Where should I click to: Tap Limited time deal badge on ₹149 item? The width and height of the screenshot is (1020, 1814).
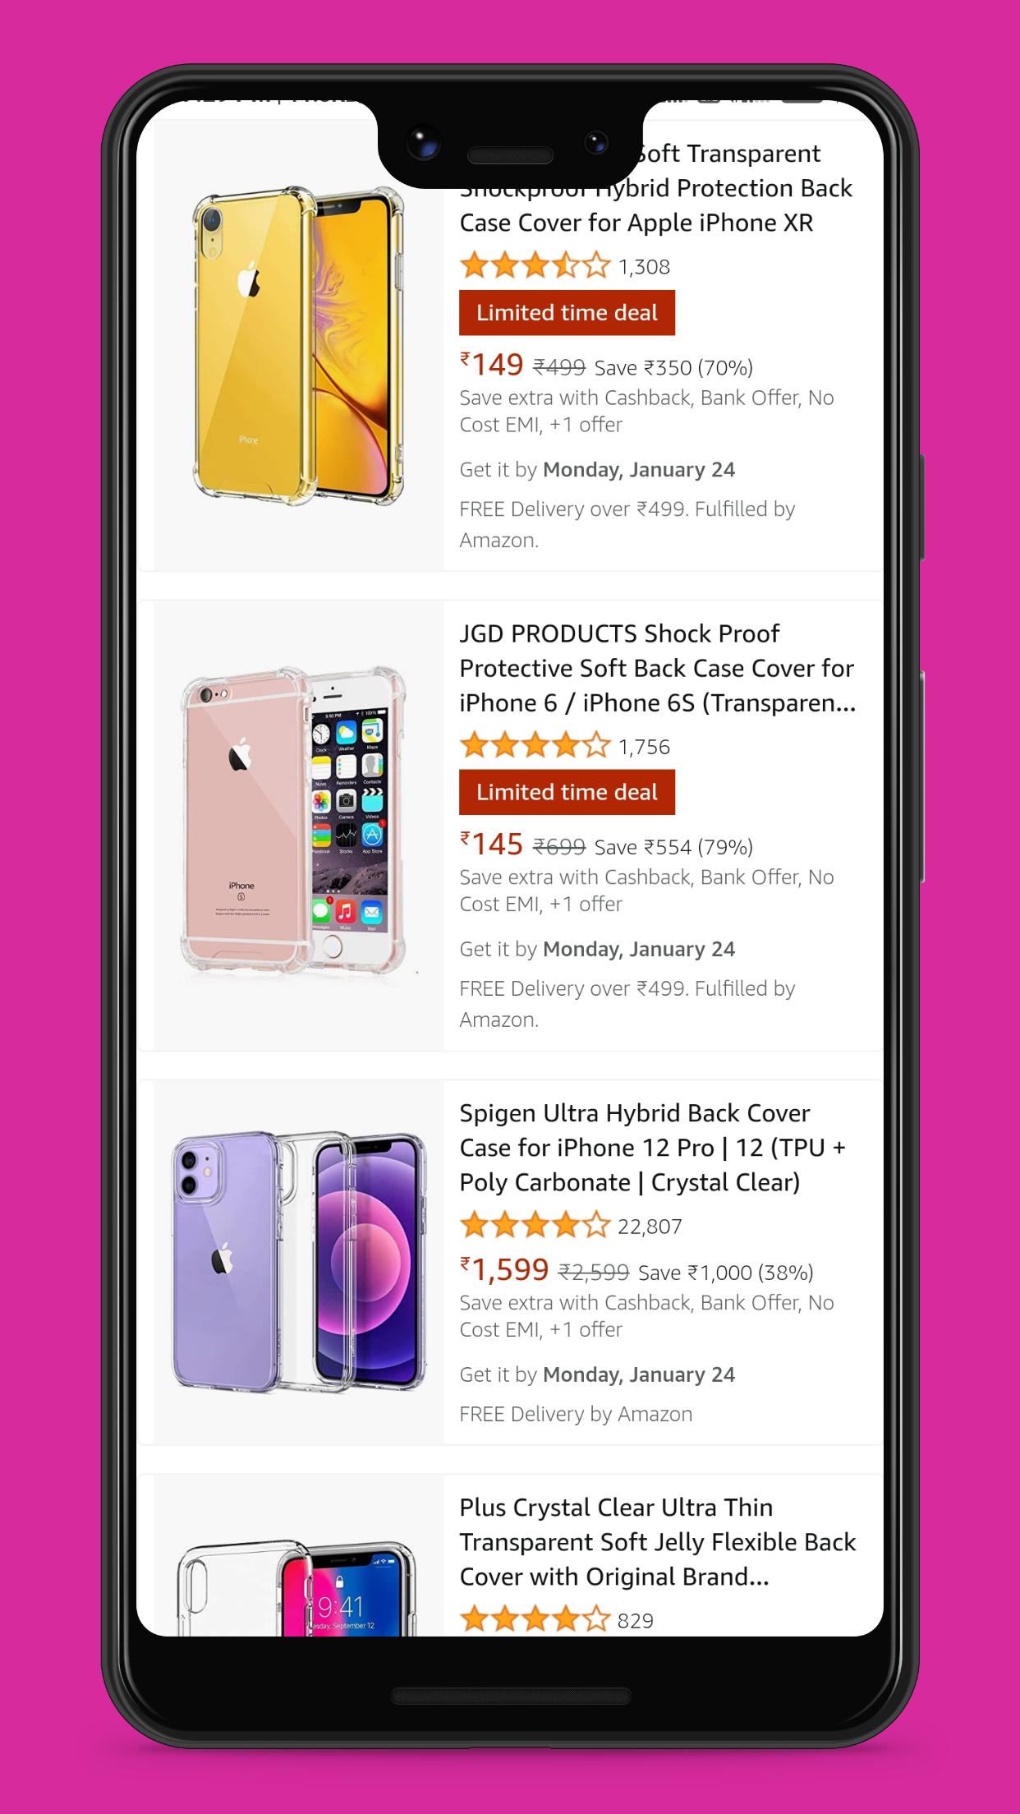click(x=567, y=312)
